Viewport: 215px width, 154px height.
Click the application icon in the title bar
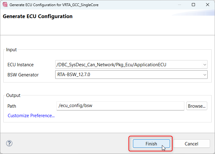pyautogui.click(x=5, y=5)
